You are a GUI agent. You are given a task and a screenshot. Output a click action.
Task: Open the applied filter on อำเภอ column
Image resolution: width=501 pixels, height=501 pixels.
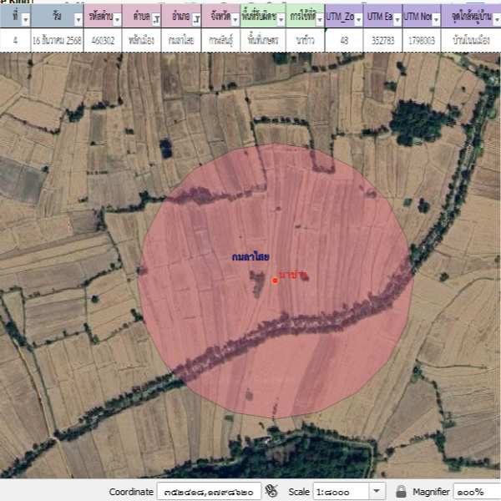pyautogui.click(x=195, y=18)
